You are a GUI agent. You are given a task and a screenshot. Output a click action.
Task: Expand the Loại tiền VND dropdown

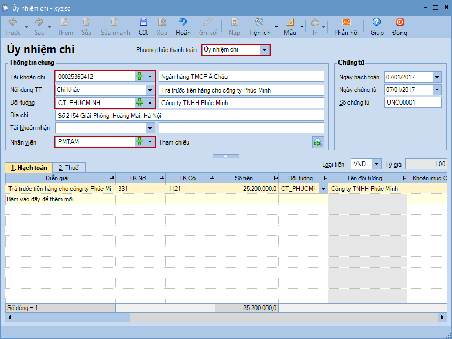377,164
